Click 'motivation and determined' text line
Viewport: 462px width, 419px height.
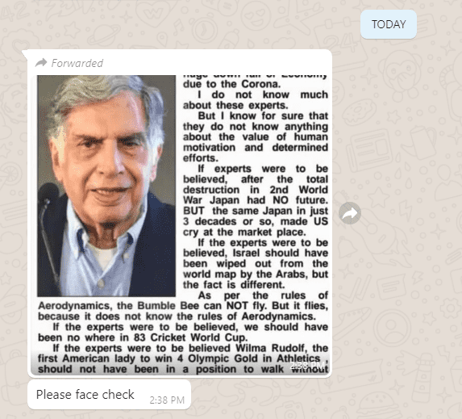click(x=256, y=147)
